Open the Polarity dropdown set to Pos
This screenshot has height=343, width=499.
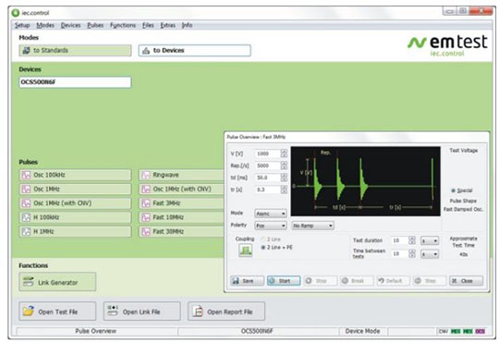[271, 226]
